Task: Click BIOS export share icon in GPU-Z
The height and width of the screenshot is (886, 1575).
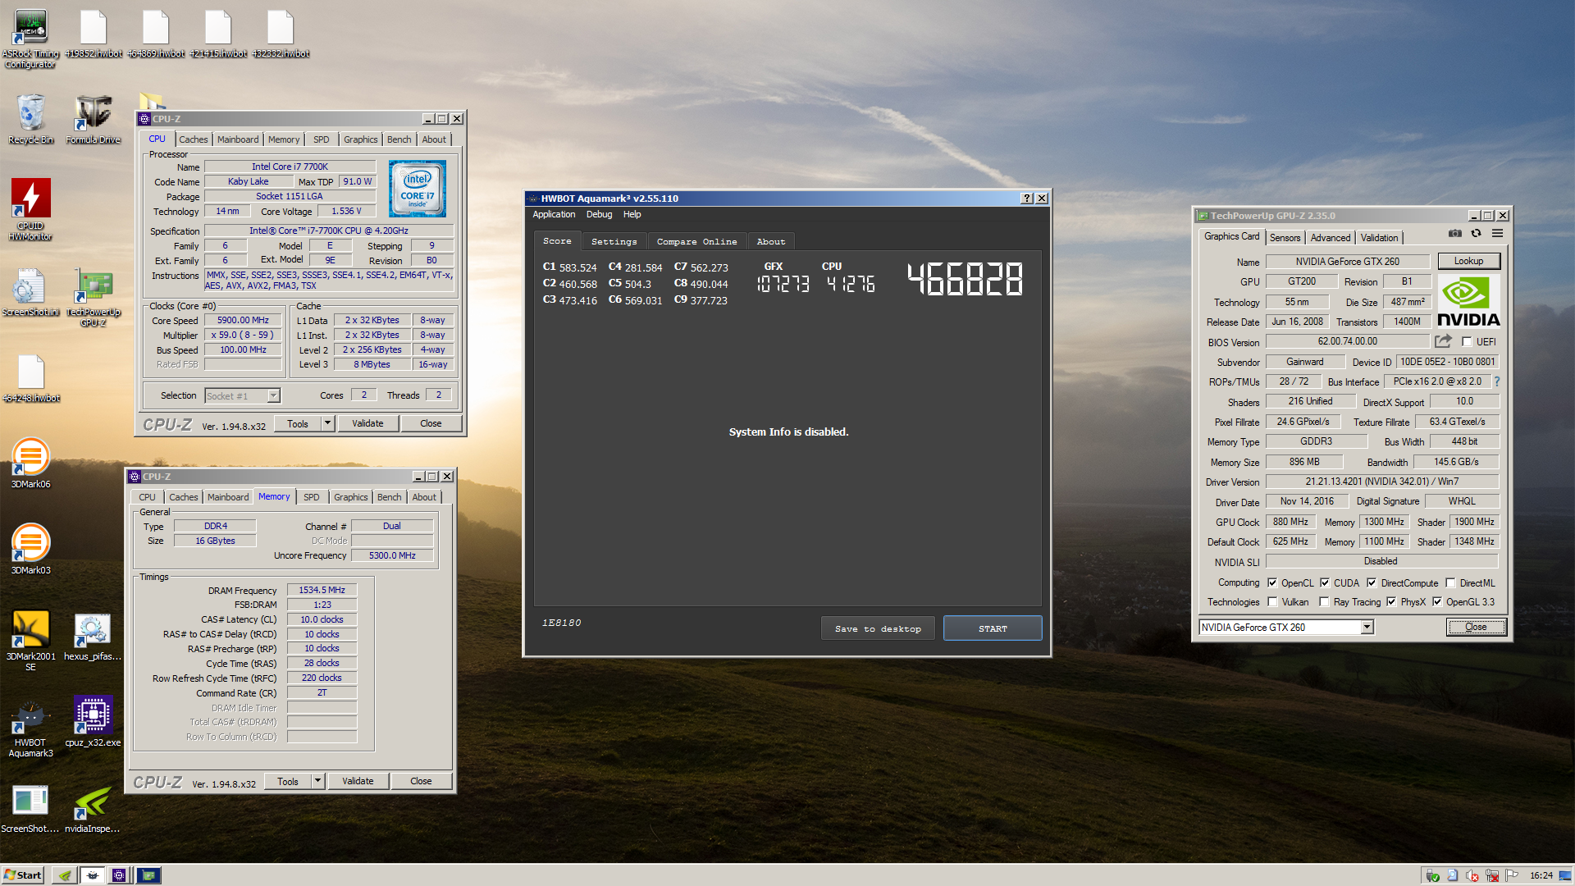Action: point(1444,340)
